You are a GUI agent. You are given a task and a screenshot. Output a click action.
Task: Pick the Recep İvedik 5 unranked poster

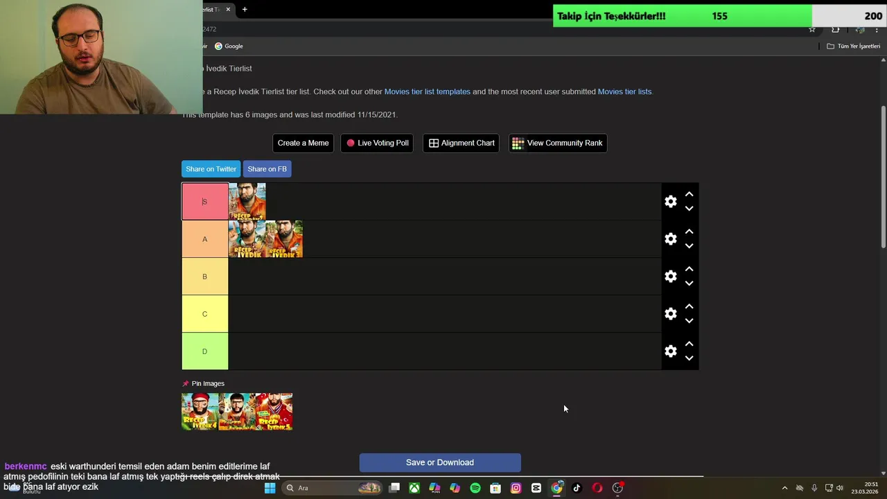pyautogui.click(x=274, y=412)
